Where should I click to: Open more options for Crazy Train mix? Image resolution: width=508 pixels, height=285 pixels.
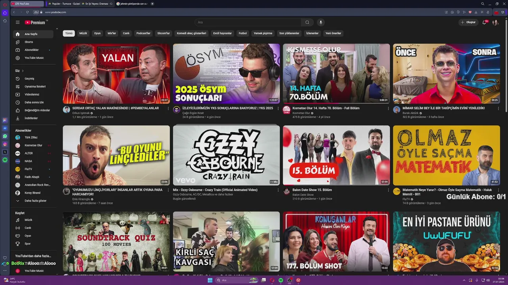[x=278, y=190]
